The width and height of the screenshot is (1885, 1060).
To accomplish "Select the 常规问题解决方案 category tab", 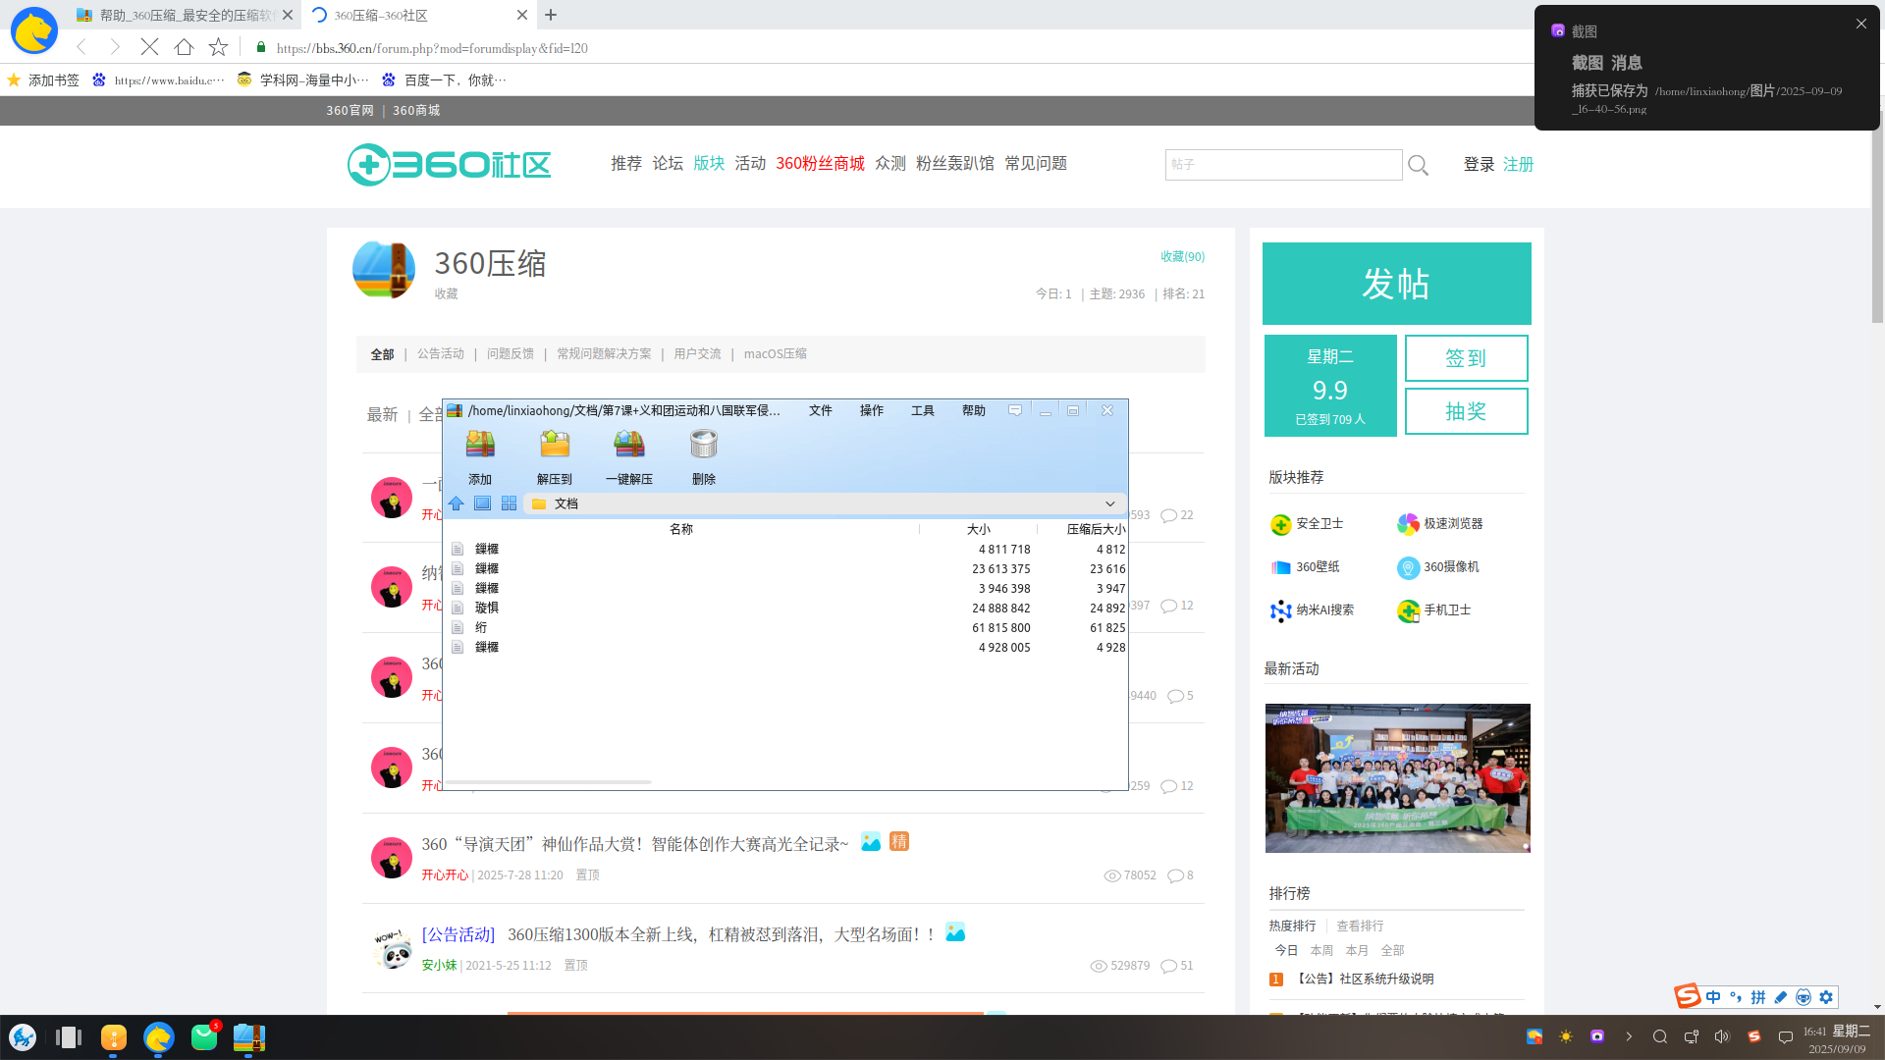I will [x=604, y=353].
